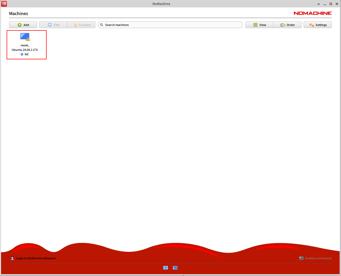Focus the Search machines field
341x276 pixels.
(x=170, y=25)
